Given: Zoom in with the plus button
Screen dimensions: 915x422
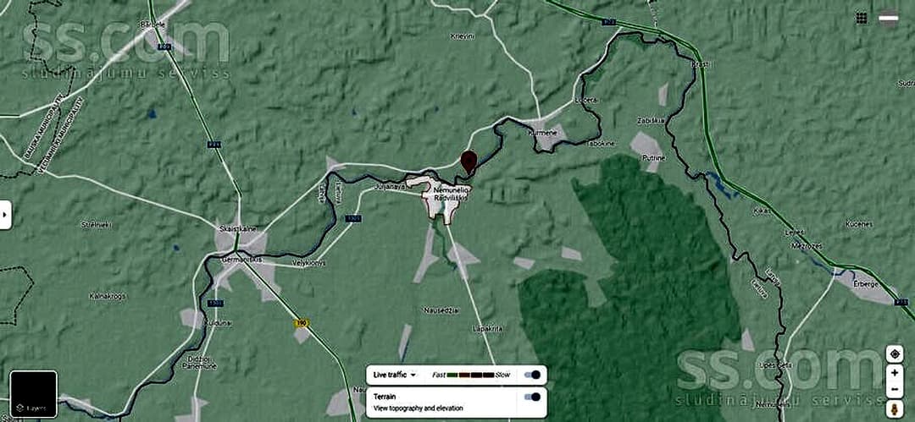Looking at the screenshot, I should [x=894, y=372].
